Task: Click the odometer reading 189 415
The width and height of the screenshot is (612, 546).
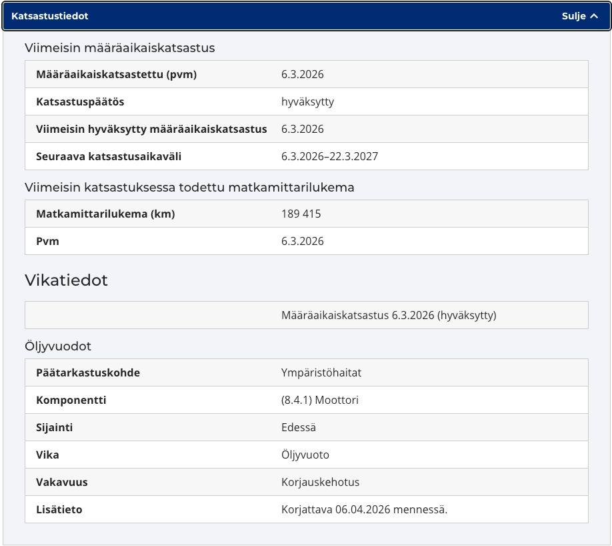Action: (x=301, y=214)
